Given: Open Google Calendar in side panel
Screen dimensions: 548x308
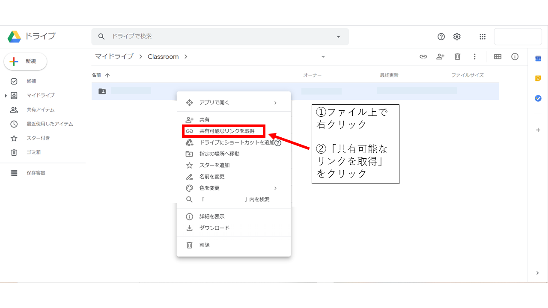Looking at the screenshot, I should pos(538,59).
